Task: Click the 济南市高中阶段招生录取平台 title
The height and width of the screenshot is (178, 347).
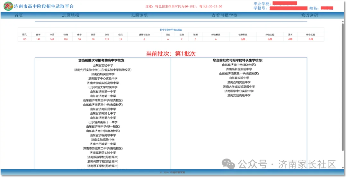Action: [x=44, y=6]
